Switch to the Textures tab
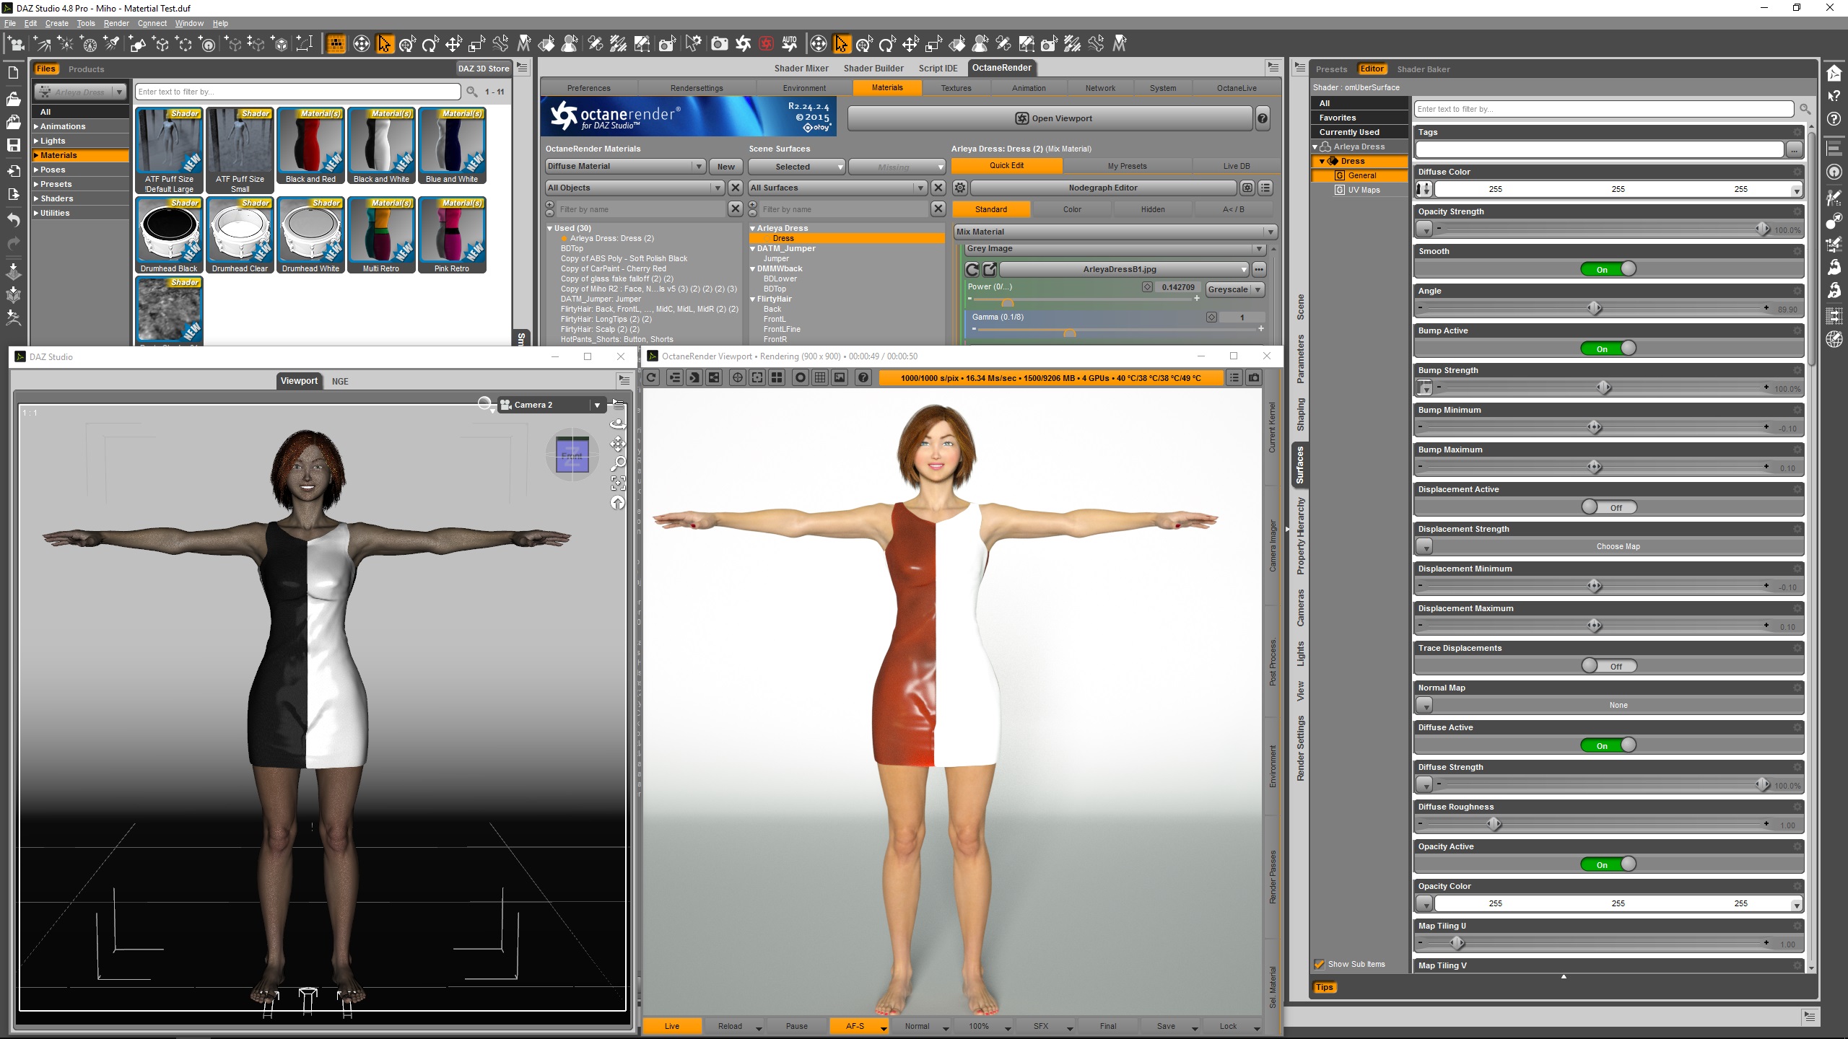 (956, 88)
